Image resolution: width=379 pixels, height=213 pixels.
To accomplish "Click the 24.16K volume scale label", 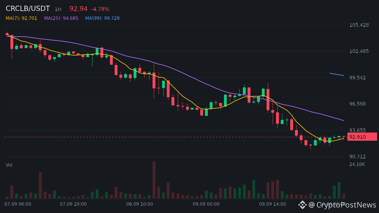I will tap(357, 164).
